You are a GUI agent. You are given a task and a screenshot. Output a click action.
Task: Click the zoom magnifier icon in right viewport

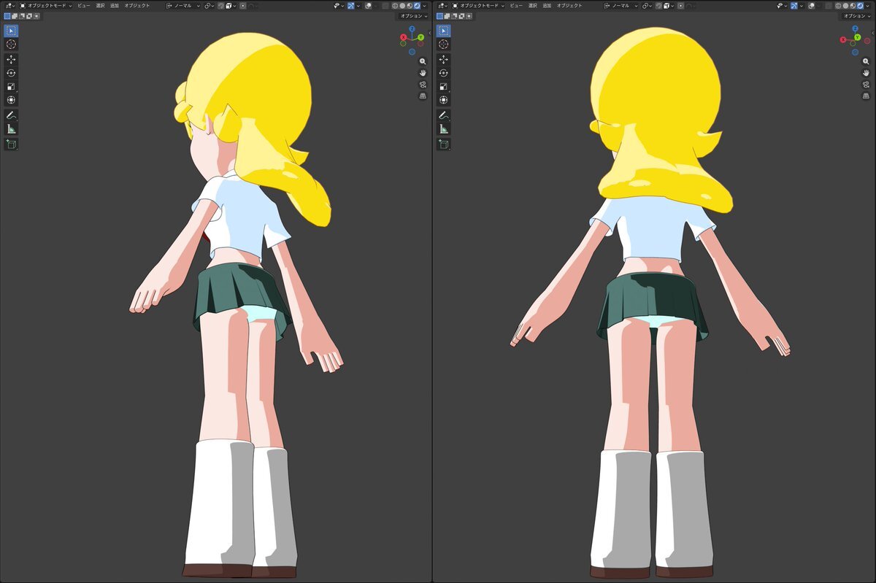pyautogui.click(x=866, y=61)
